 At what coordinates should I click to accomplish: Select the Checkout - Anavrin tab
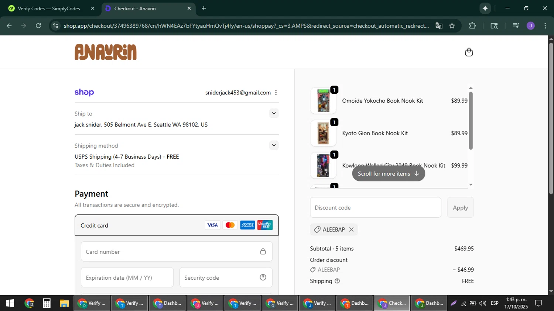tap(148, 8)
